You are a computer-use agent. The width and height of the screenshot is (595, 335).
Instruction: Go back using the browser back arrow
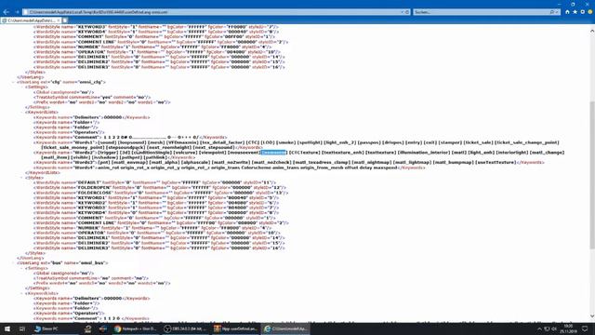point(7,12)
